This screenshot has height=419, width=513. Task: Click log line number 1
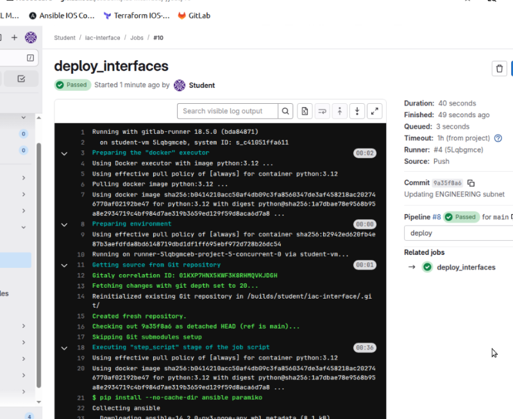(x=83, y=132)
